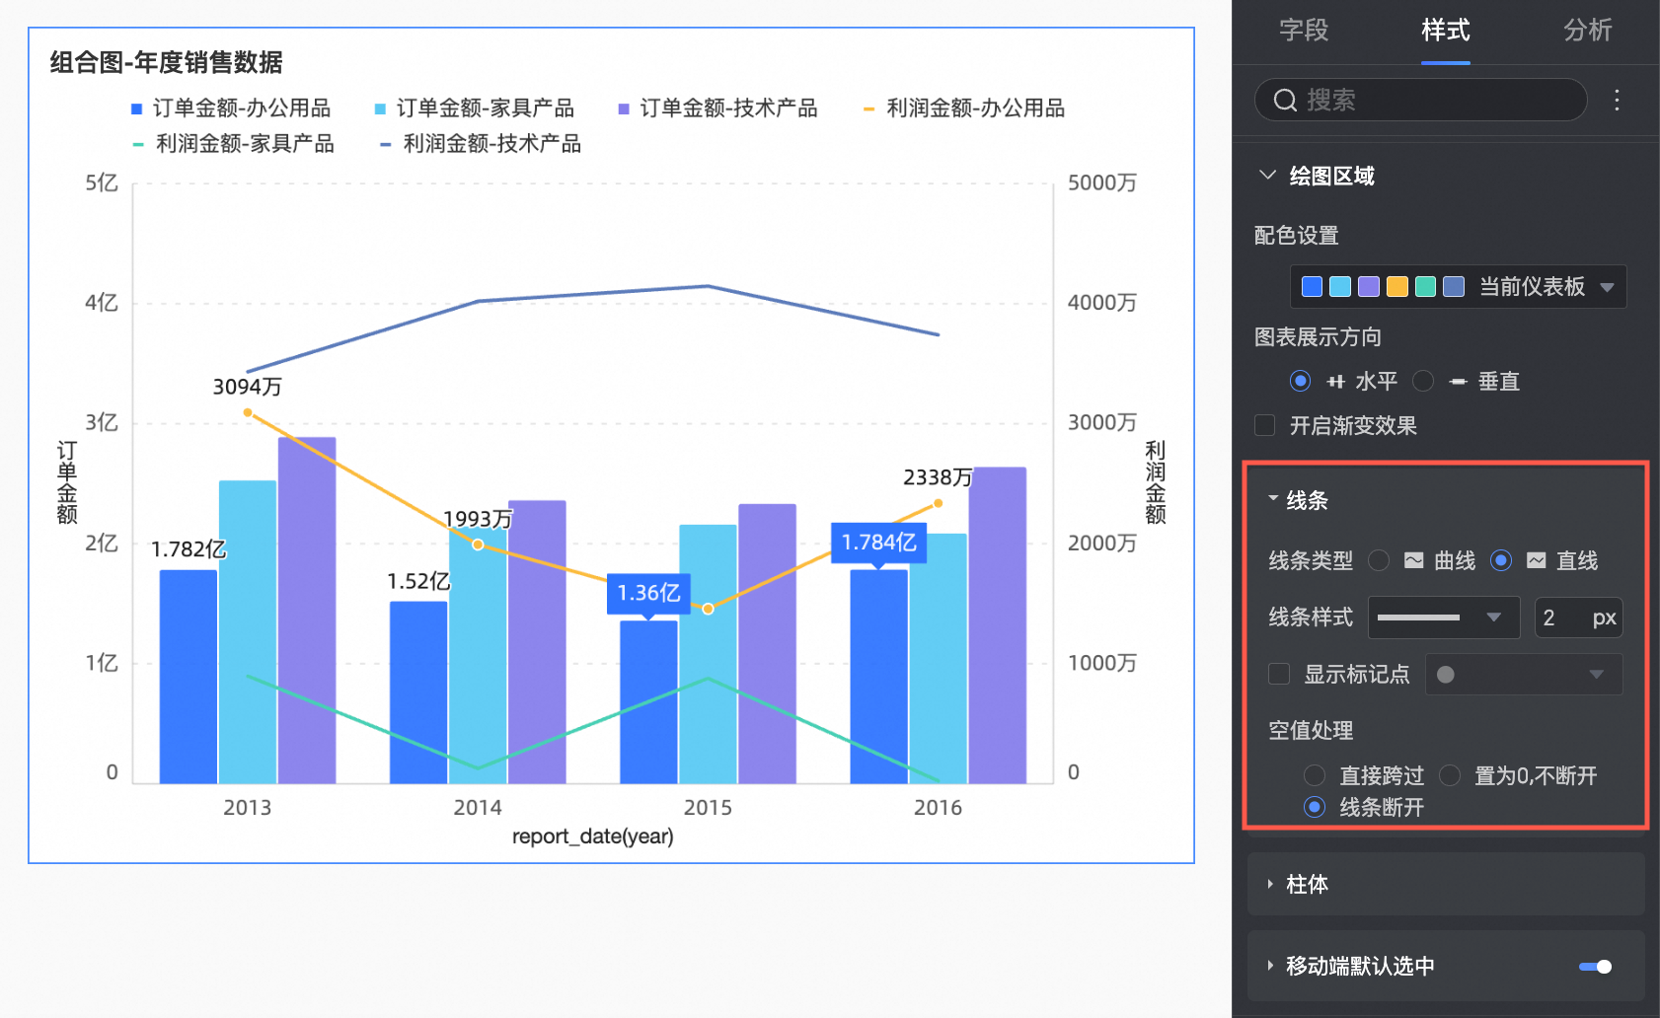The image size is (1660, 1018).
Task: Click the light blue 2015 家具产品 bar
Action: (x=708, y=654)
